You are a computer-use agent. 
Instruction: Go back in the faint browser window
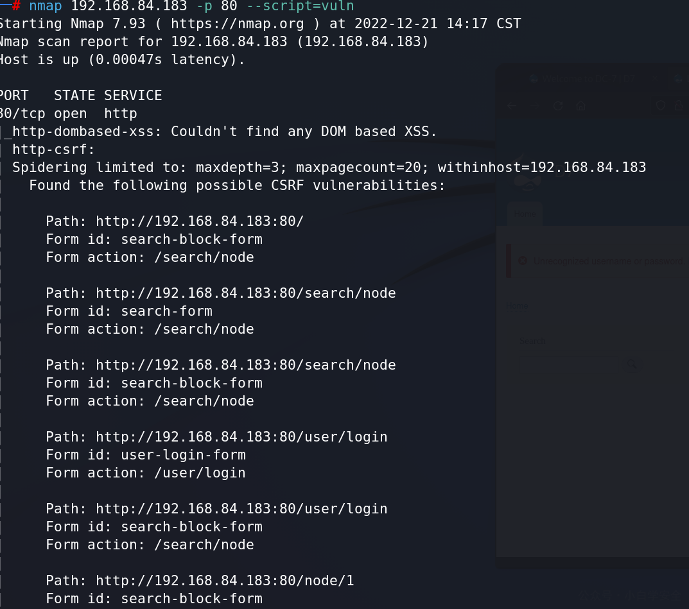coord(512,106)
